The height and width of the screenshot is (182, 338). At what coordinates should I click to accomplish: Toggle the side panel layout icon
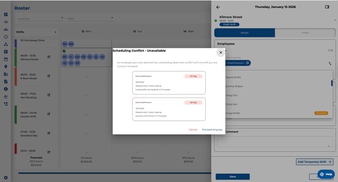(327, 7)
